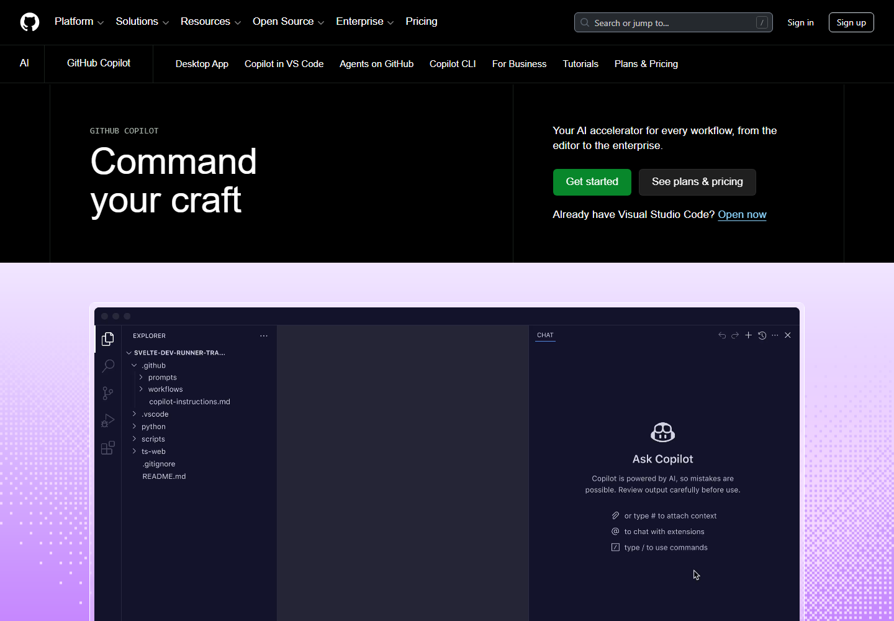Click the slash shortcut key badge
Viewport: 894px width, 621px height.
[x=762, y=22]
